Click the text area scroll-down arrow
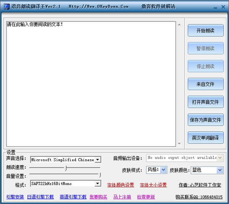Screen dimensions: 229x204 pyautogui.click(x=179, y=144)
